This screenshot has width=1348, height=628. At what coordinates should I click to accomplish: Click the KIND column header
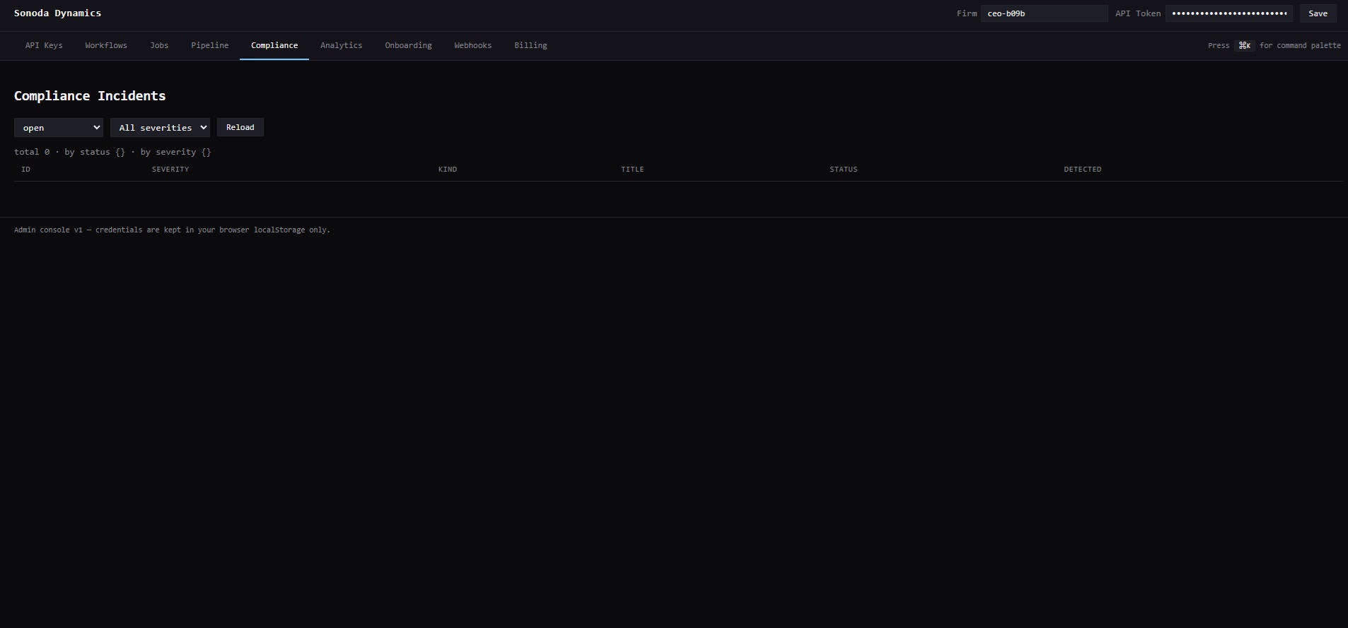tap(448, 169)
